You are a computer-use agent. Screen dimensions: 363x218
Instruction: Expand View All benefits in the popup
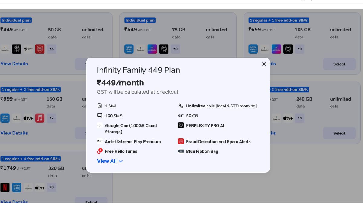(x=110, y=161)
